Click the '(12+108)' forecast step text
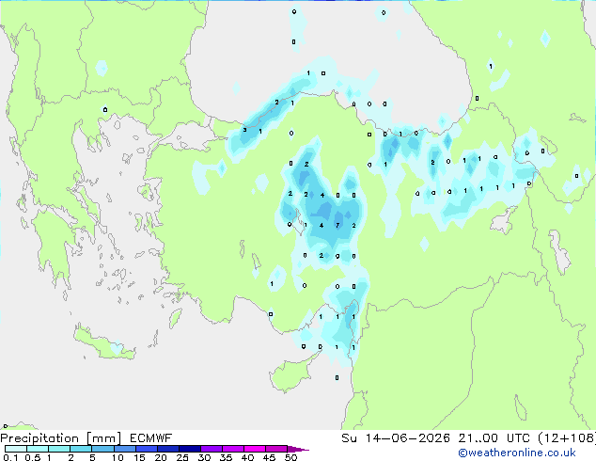This screenshot has width=596, height=461. click(567, 438)
